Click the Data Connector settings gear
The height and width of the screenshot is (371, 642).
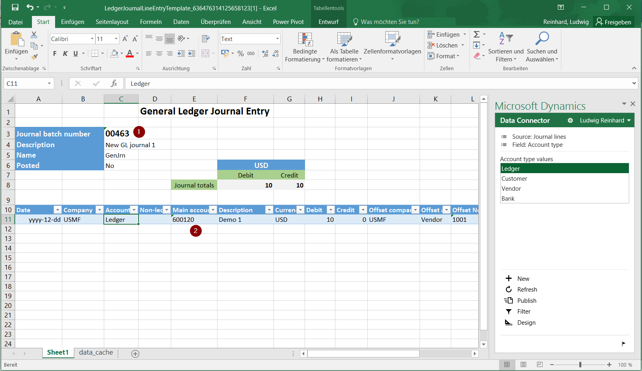(x=570, y=120)
